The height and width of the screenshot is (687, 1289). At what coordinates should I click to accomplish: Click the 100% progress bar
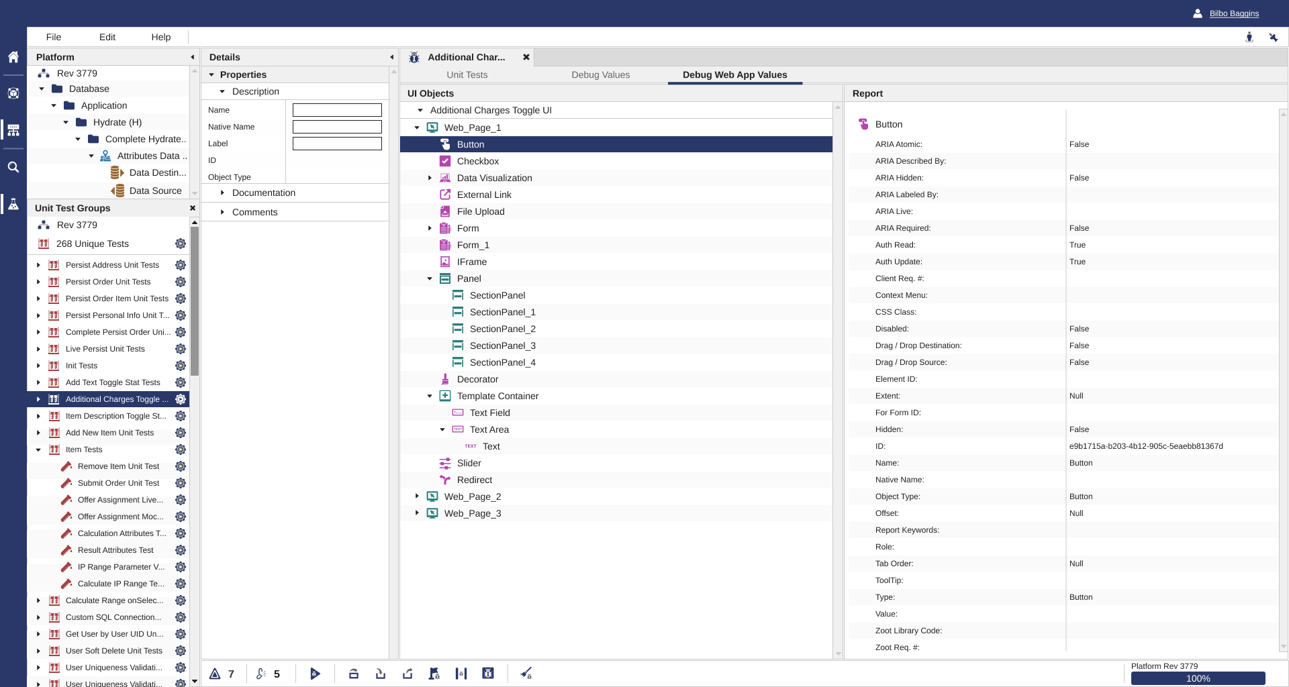pos(1198,678)
